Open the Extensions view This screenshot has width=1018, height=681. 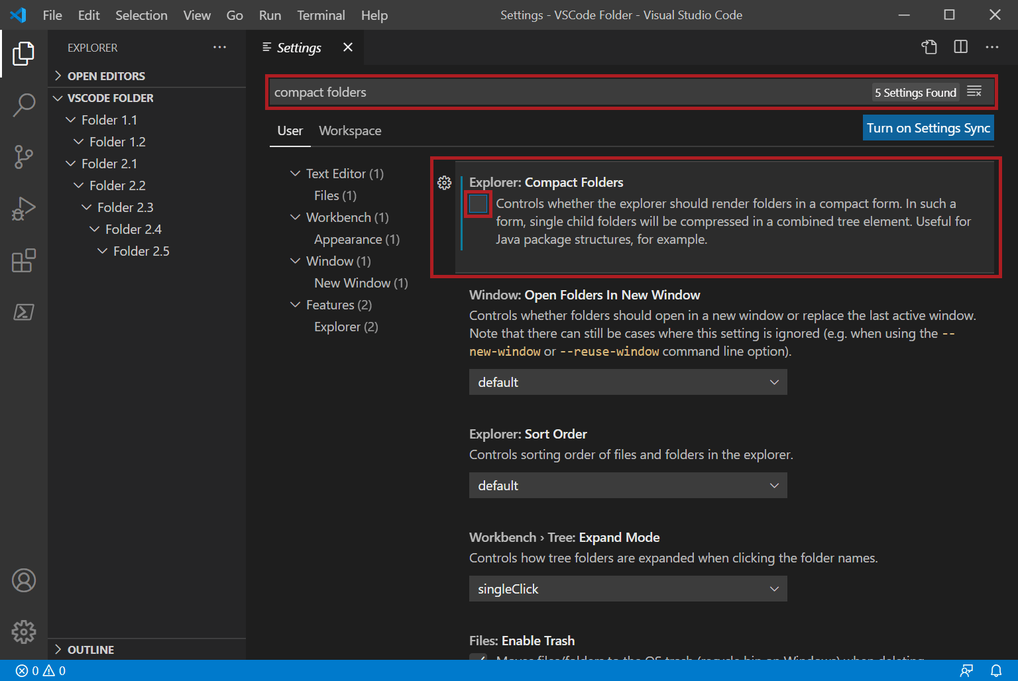25,261
